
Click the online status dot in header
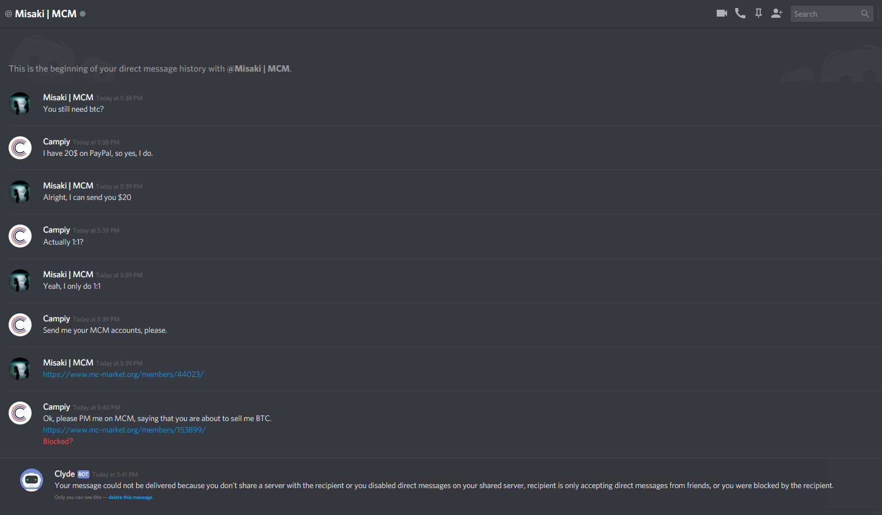pyautogui.click(x=83, y=14)
